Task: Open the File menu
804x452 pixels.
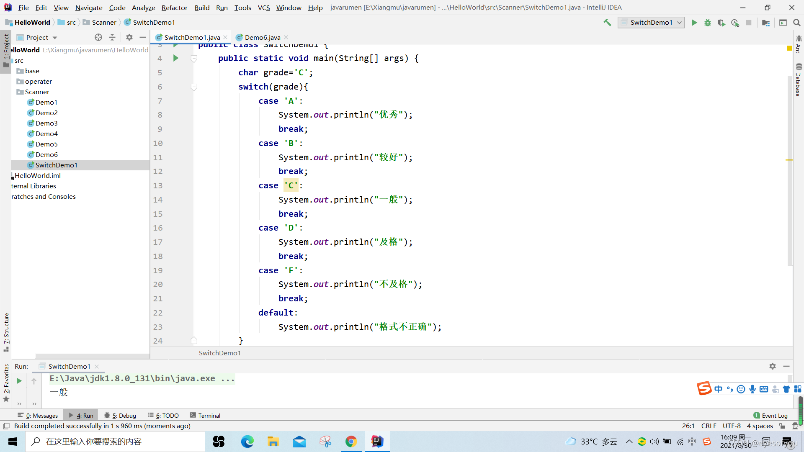Action: 23,8
